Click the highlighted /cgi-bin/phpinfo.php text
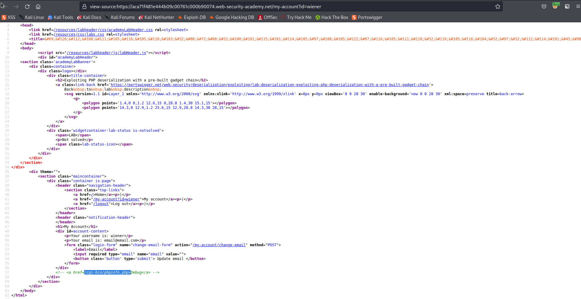 (x=107, y=272)
